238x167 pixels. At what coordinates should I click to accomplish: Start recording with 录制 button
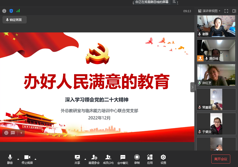(137, 159)
